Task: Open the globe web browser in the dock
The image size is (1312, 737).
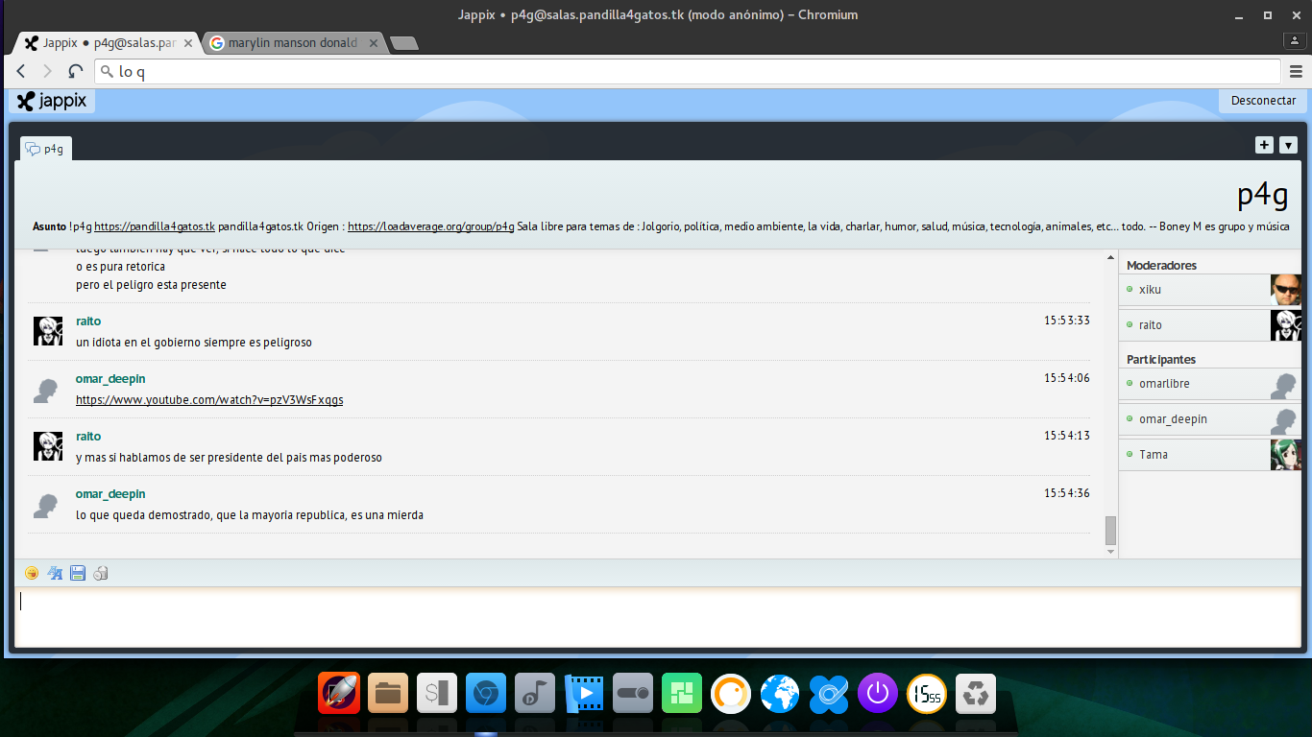Action: coord(780,693)
